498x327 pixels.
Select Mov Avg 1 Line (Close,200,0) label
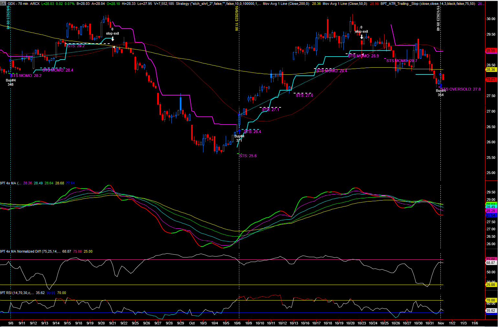pyautogui.click(x=286, y=4)
